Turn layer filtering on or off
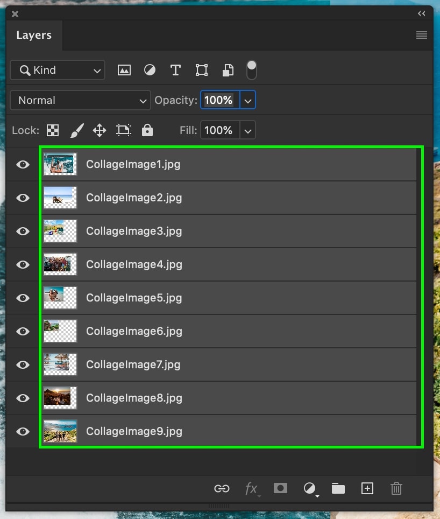 tap(252, 70)
